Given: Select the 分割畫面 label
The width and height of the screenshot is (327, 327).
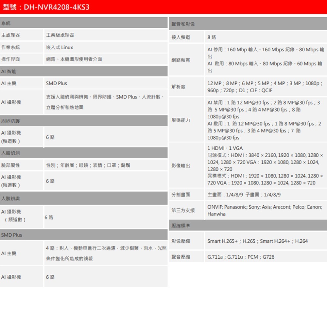Looking at the screenshot, I should (x=181, y=195).
